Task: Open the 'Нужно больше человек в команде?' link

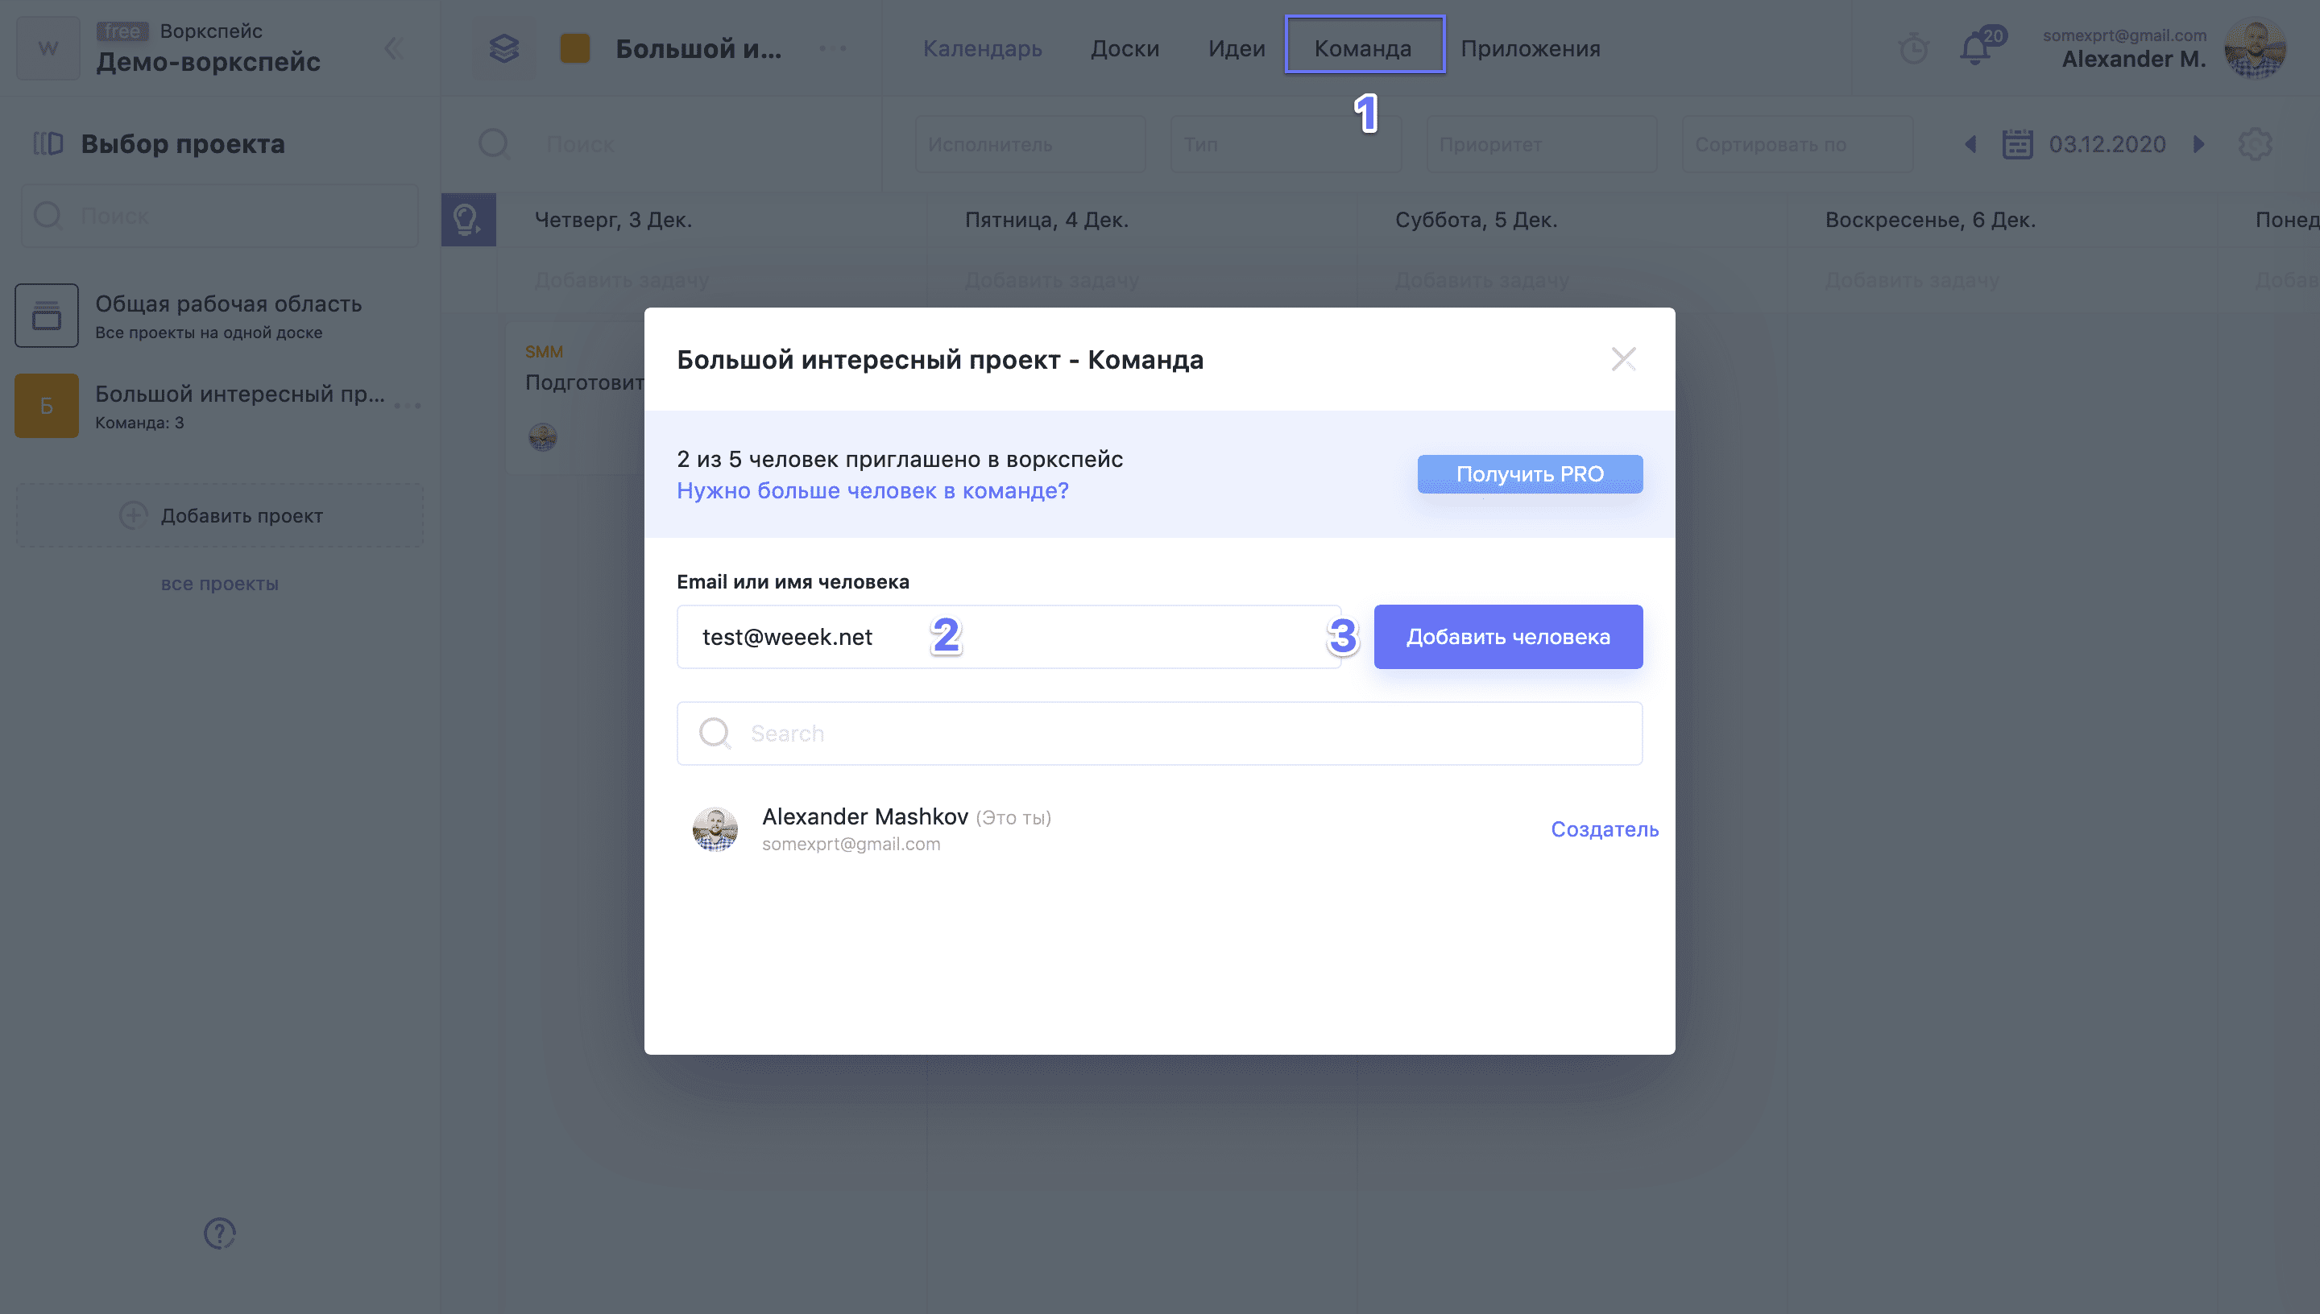Action: (x=872, y=491)
